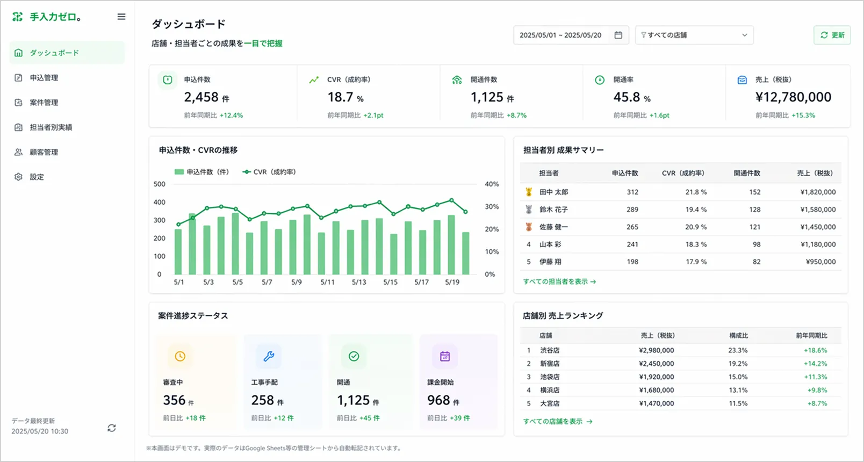Screen dimensions: 864x462
Task: Click the 356 件 審査中 count
Action: [178, 401]
